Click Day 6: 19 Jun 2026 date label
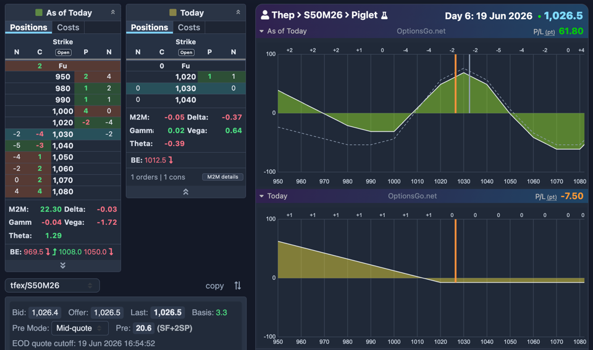This screenshot has height=350, width=593. click(x=488, y=16)
